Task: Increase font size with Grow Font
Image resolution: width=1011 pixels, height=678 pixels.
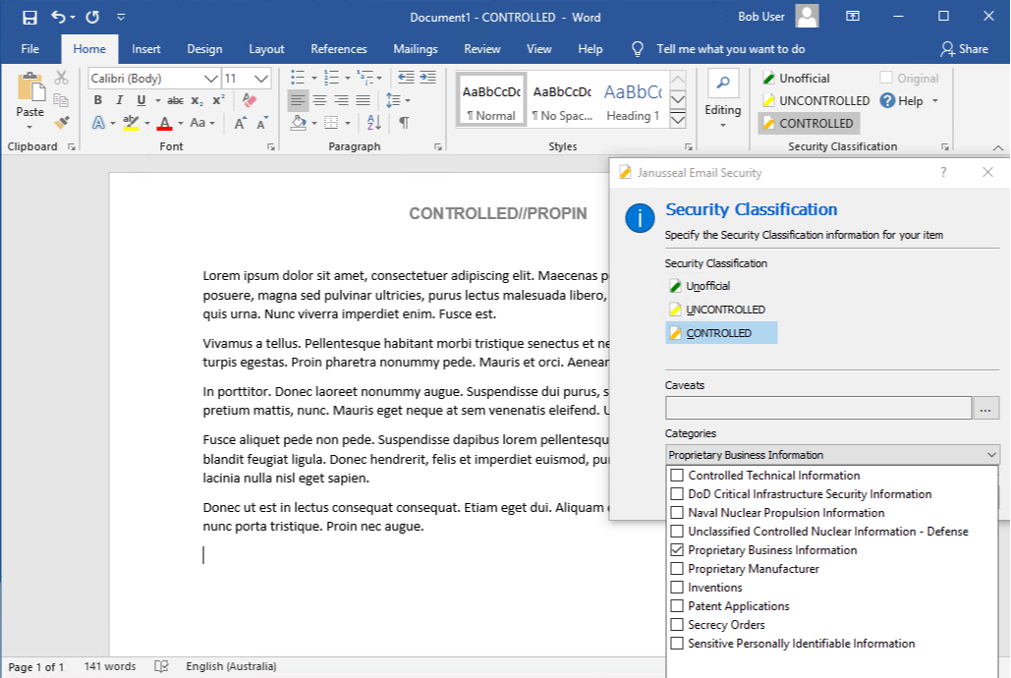Action: pyautogui.click(x=240, y=123)
